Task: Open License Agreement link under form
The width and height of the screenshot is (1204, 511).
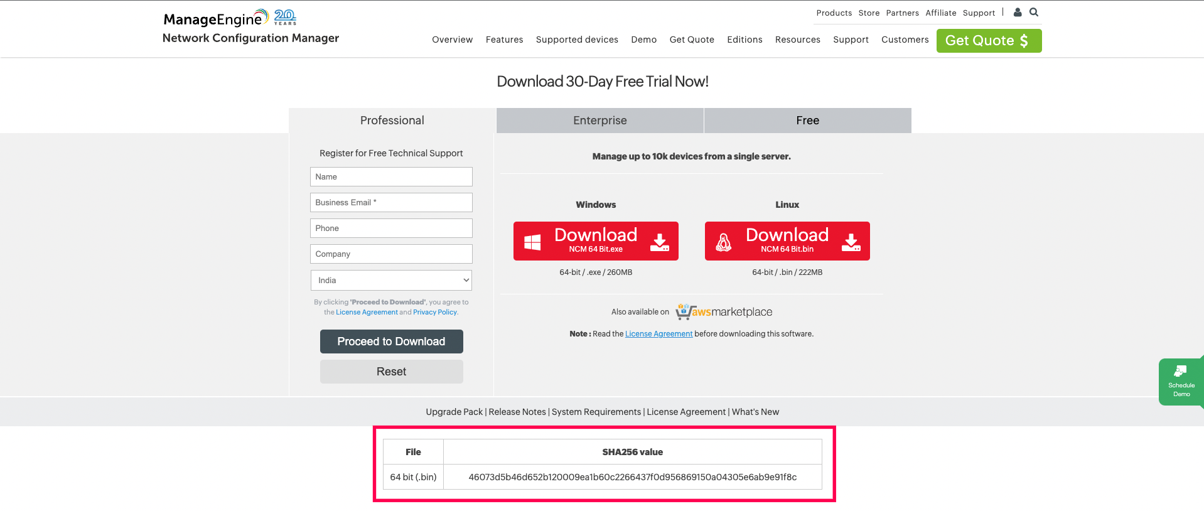Action: (367, 312)
